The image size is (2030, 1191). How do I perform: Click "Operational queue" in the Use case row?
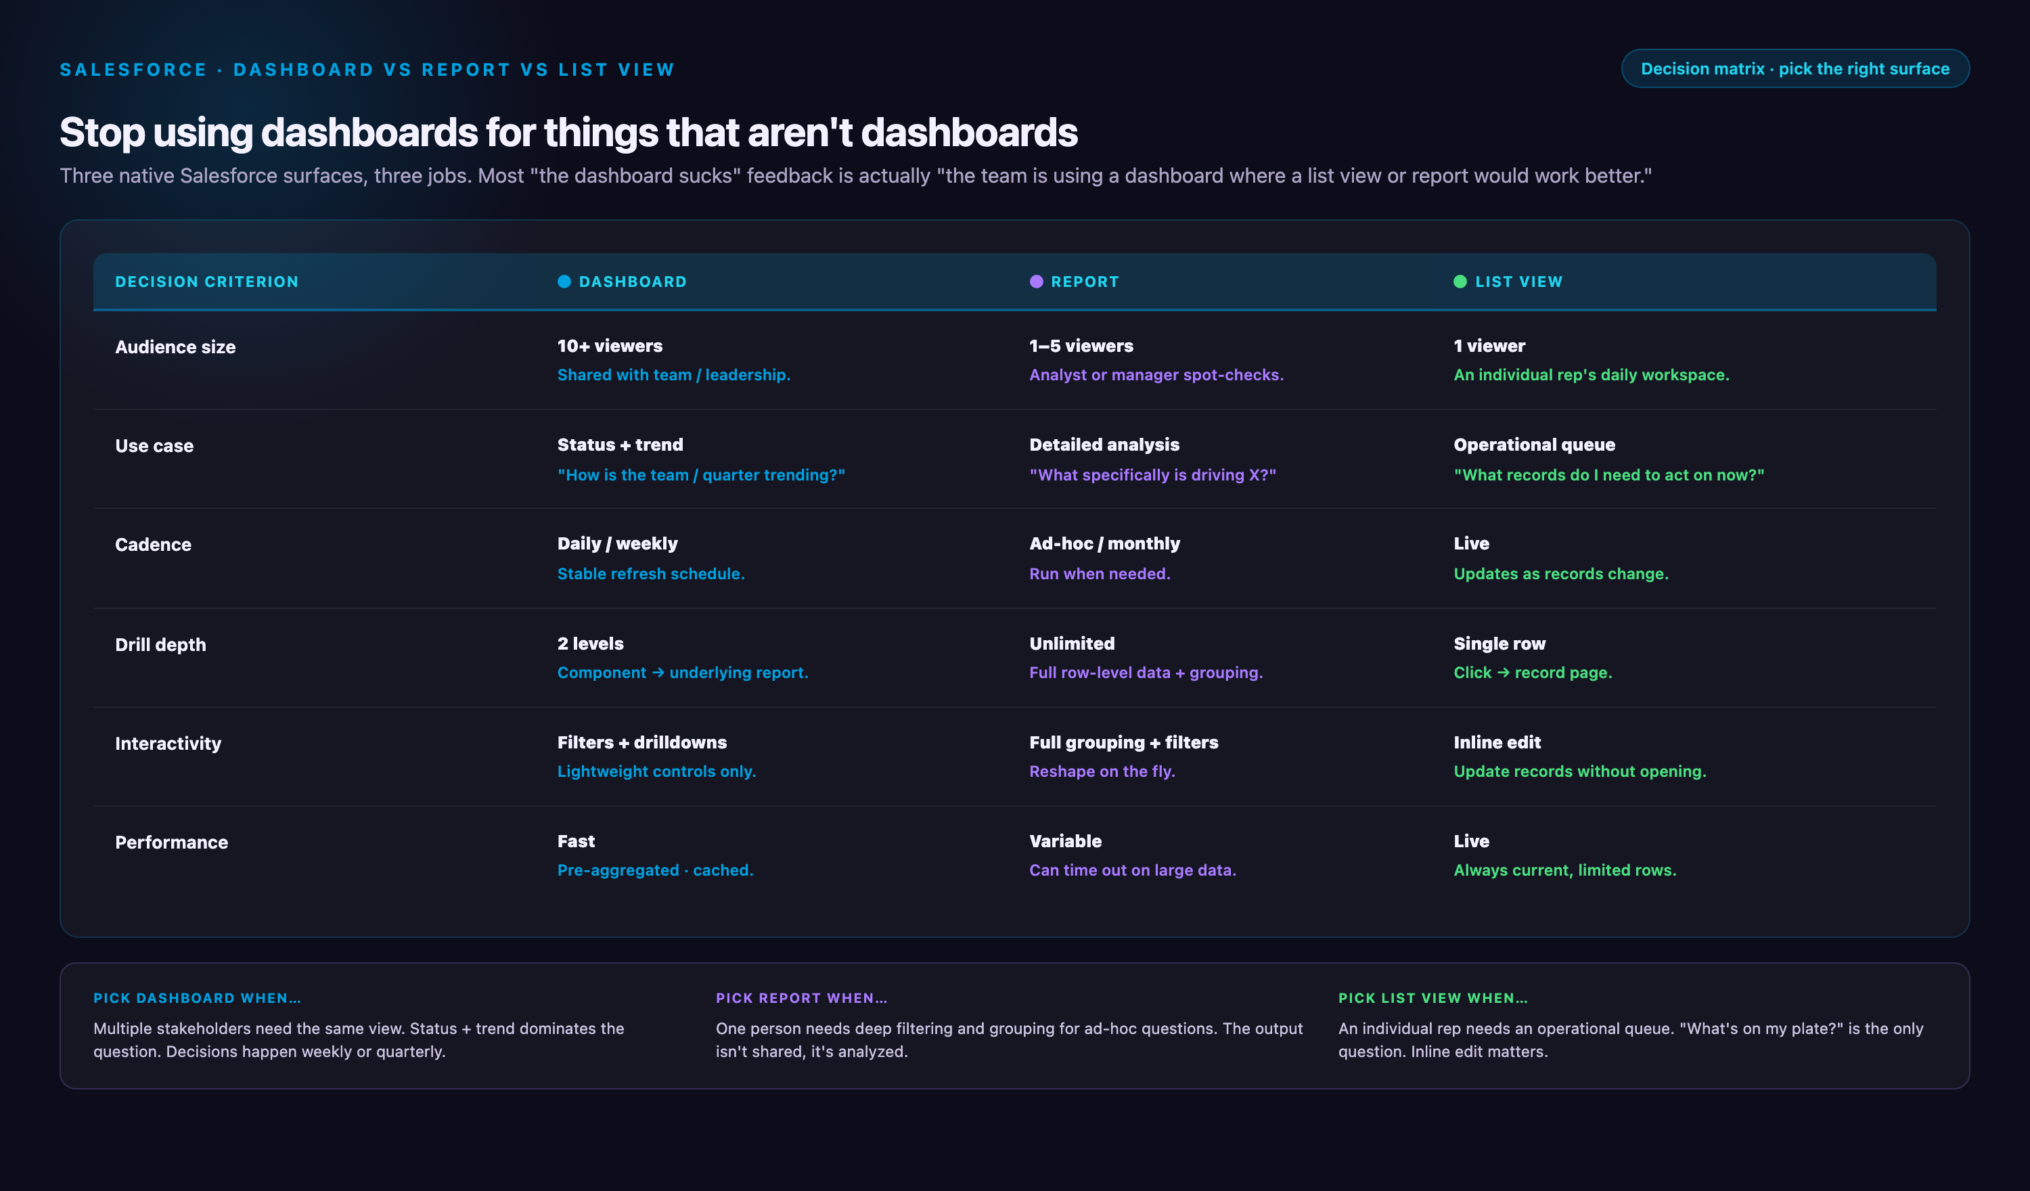pos(1534,445)
